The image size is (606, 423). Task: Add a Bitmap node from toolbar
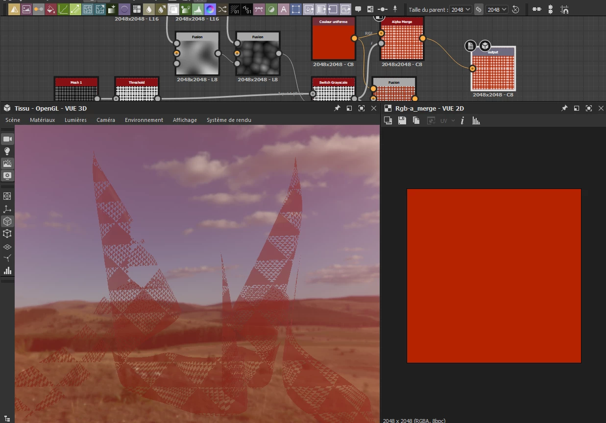coord(26,9)
